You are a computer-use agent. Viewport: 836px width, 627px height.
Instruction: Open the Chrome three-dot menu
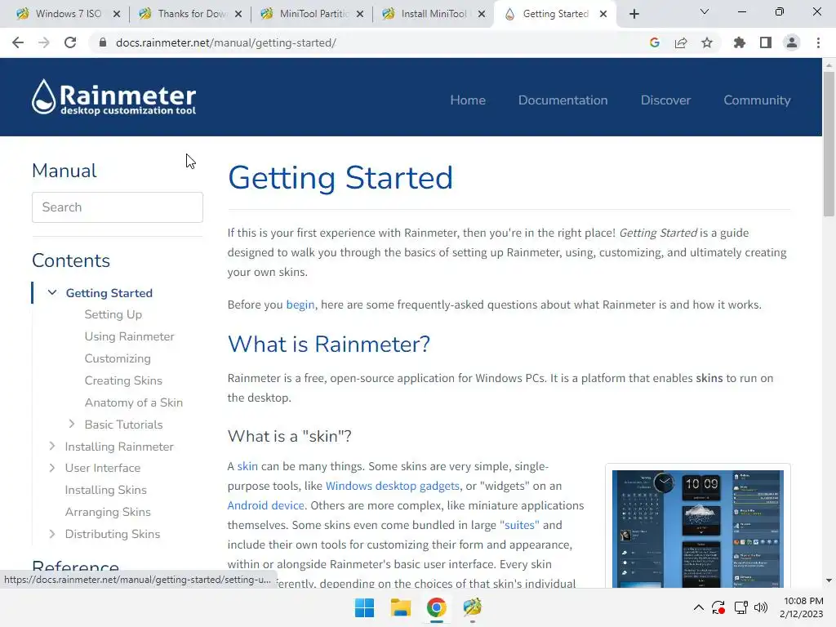click(818, 42)
